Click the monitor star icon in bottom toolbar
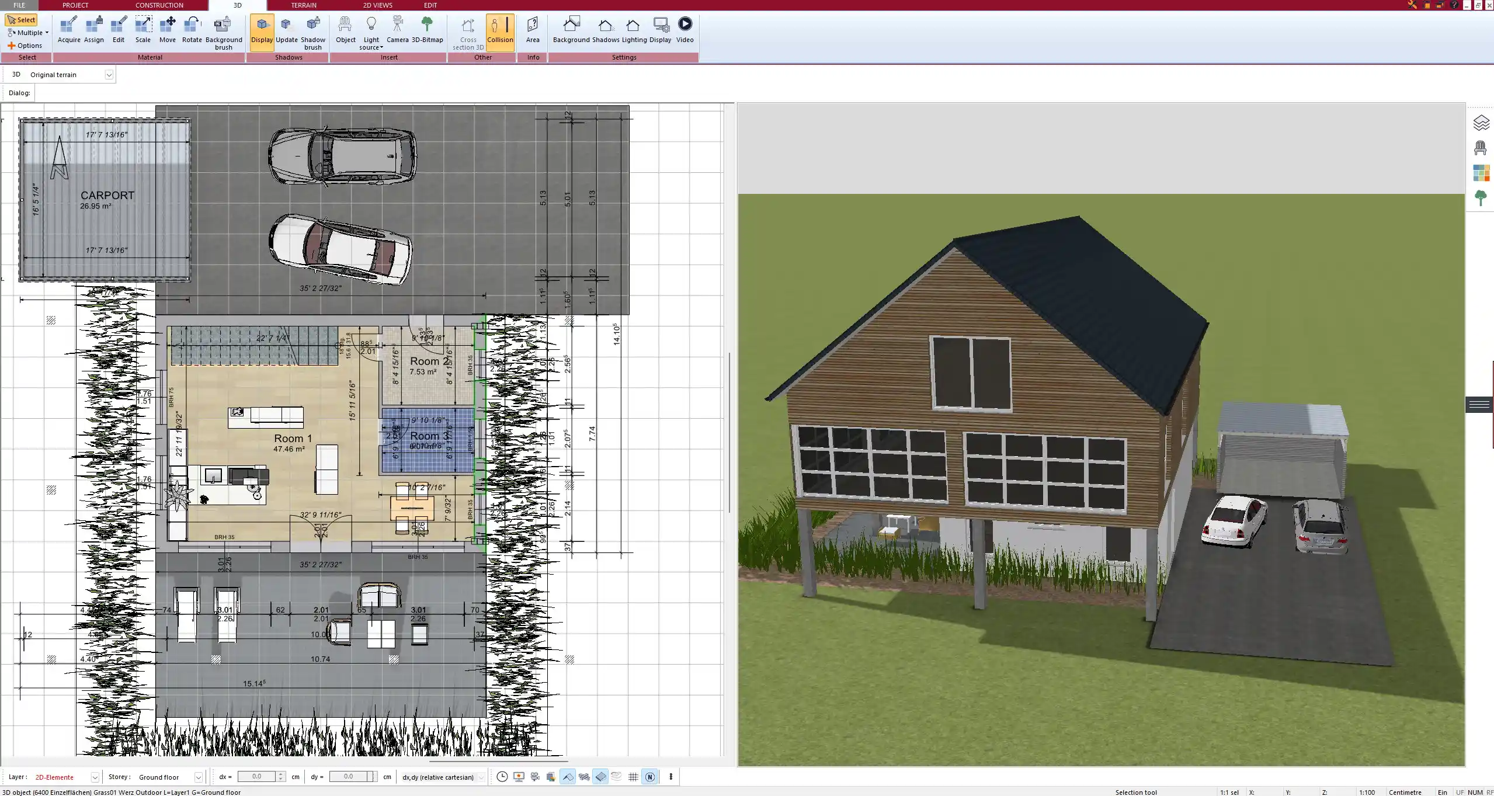Screen dimensions: 1494x796 519,777
